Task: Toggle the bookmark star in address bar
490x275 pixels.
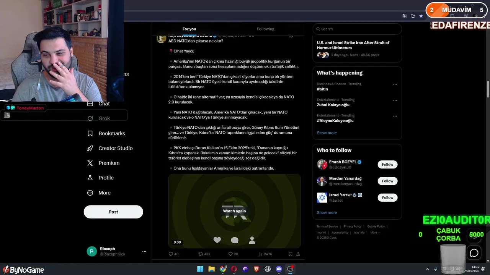Action: click(421, 16)
